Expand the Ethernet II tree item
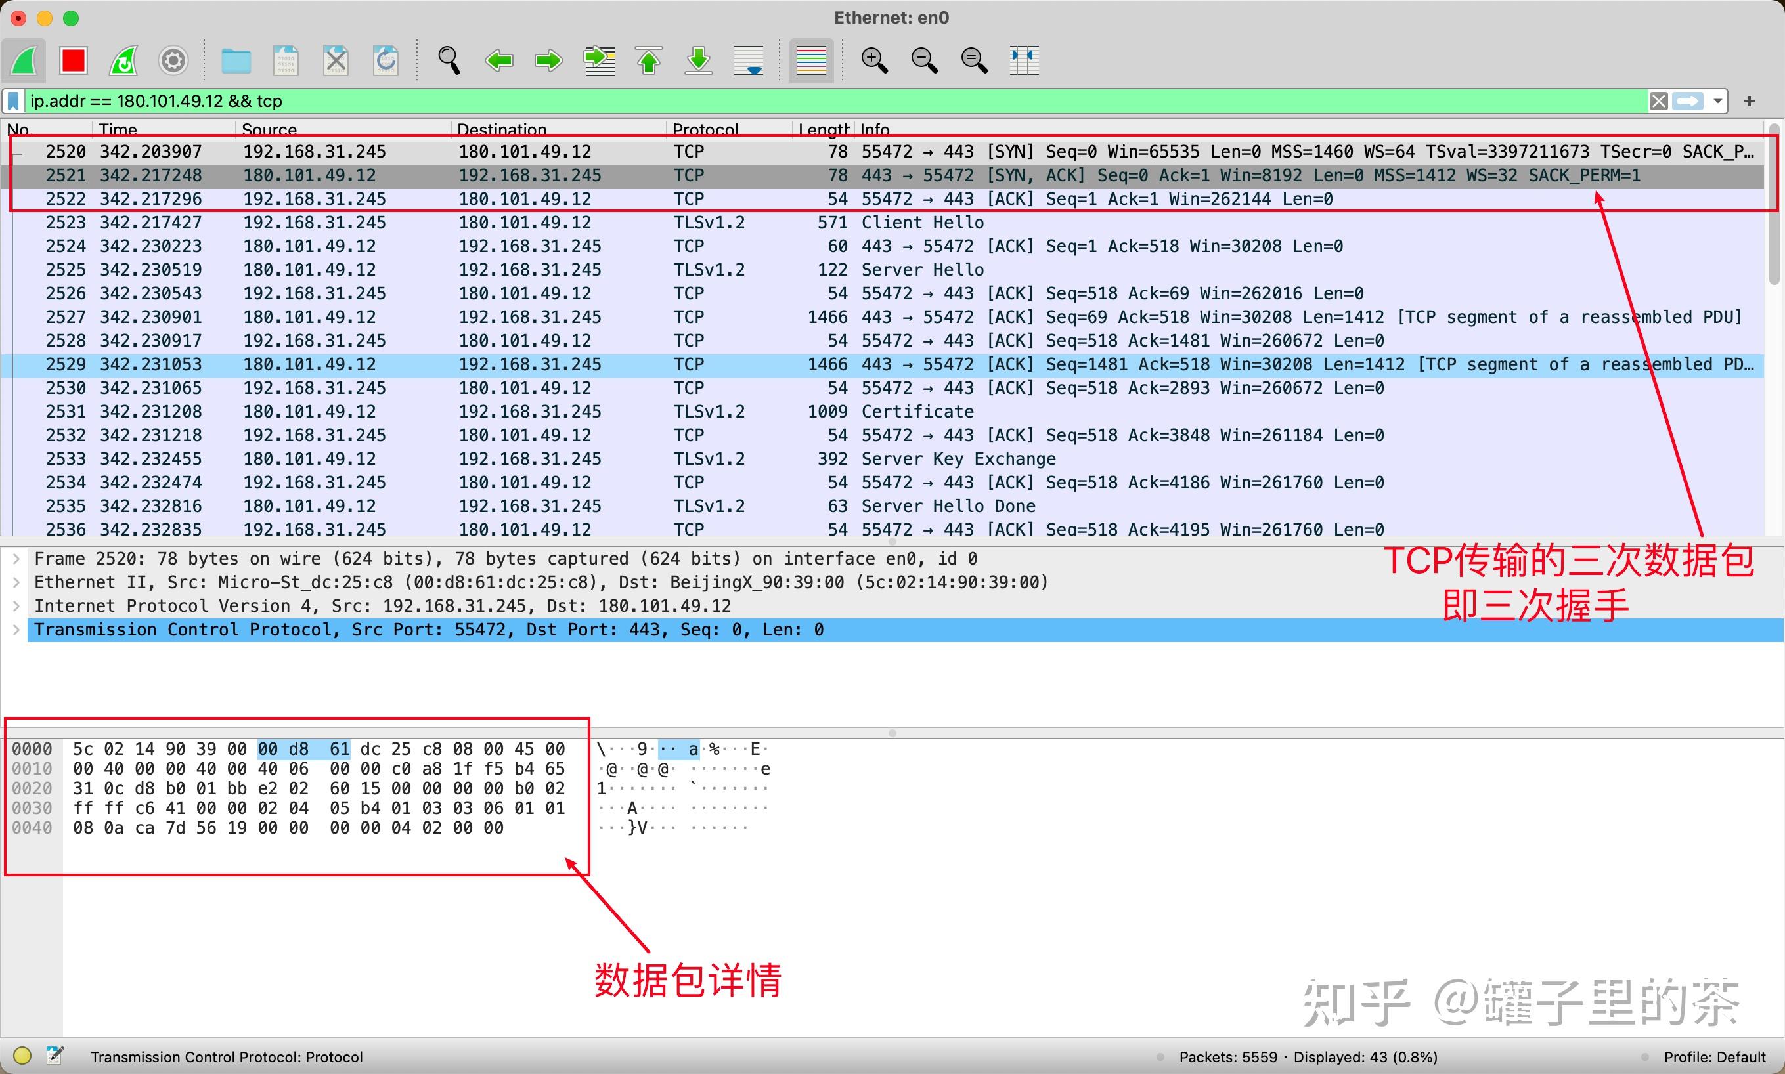This screenshot has height=1074, width=1785. (x=16, y=581)
